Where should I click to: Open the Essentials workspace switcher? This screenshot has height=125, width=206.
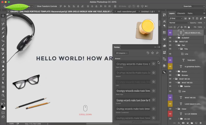[194, 6]
